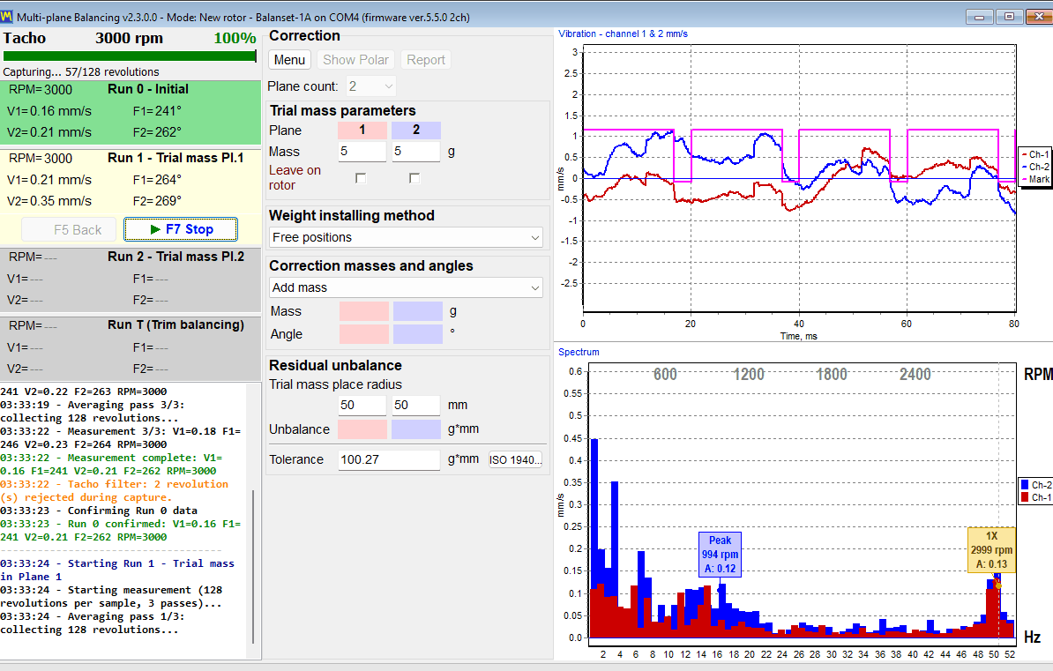Stop measurement with F7 Stop button
The height and width of the screenshot is (671, 1053).
tap(181, 229)
